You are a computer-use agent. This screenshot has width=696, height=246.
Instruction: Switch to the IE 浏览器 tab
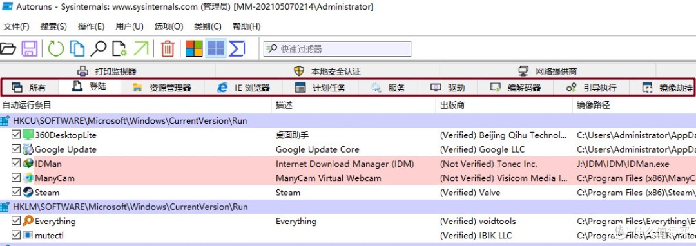[243, 88]
